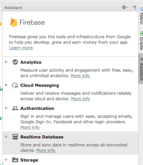This screenshot has width=143, height=165.
Task: Hide the Assistant panel with the arrow icon
Action: (134, 7)
